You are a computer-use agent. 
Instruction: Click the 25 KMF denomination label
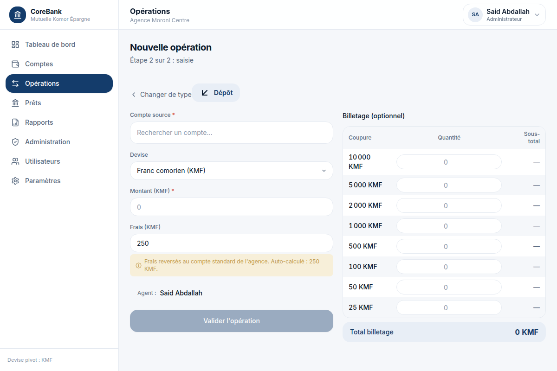[x=361, y=307]
